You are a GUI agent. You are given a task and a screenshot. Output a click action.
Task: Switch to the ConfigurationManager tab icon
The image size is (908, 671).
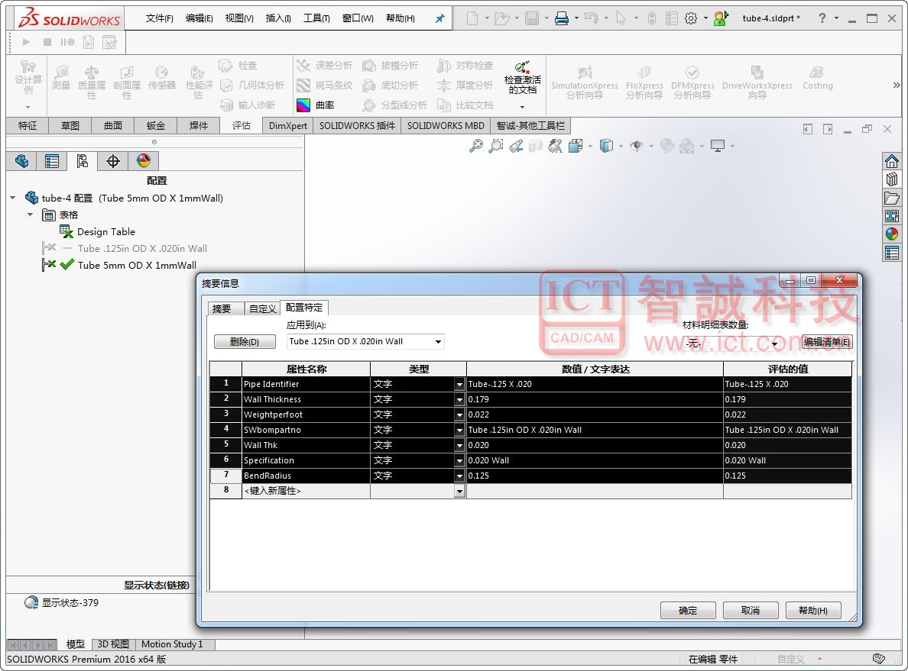[82, 161]
